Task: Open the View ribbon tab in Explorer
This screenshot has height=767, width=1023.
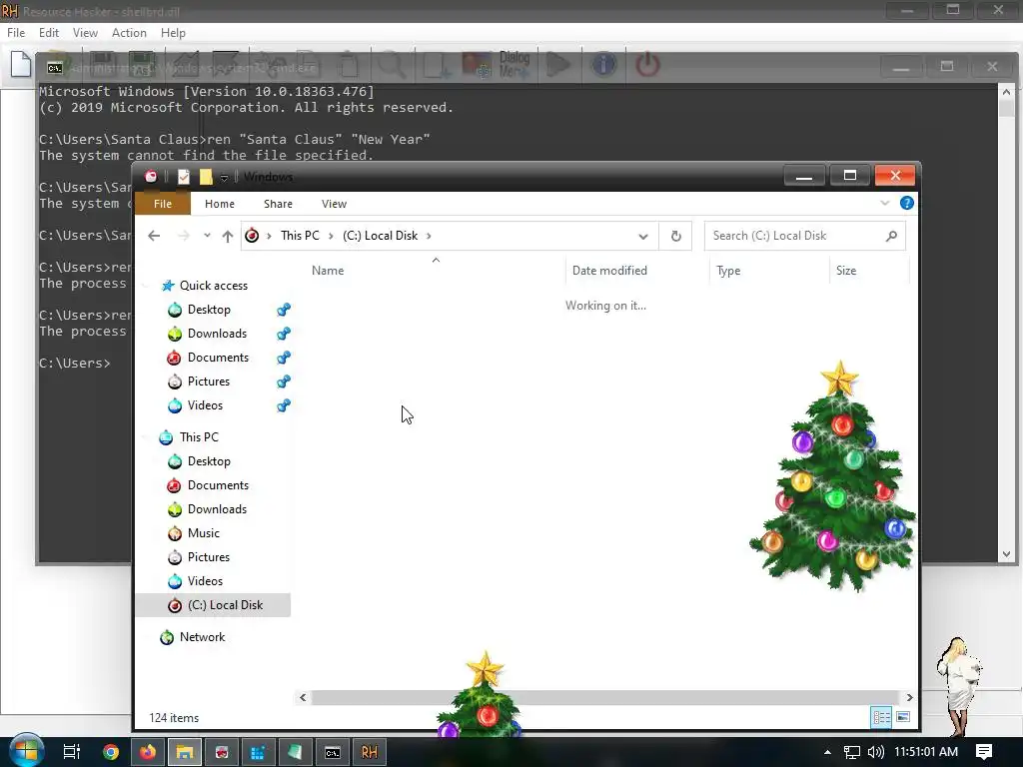Action: pyautogui.click(x=334, y=204)
